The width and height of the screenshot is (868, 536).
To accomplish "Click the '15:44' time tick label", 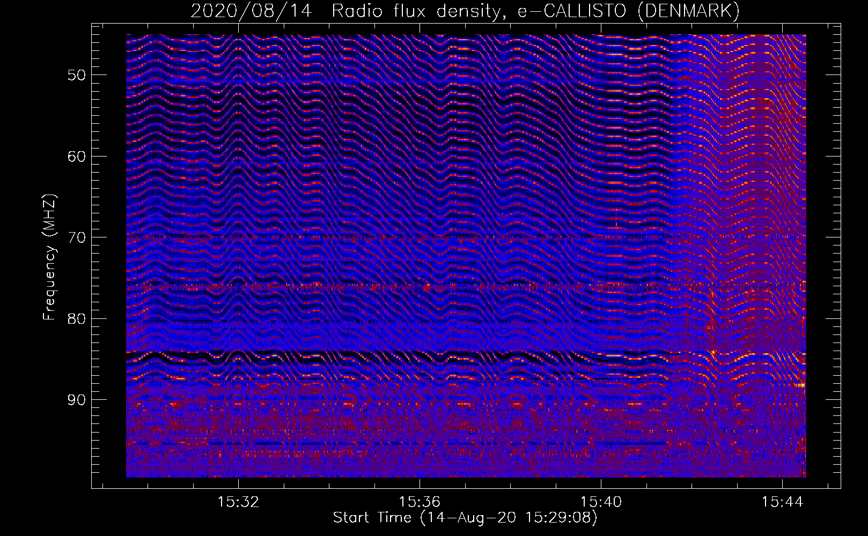I will (782, 502).
